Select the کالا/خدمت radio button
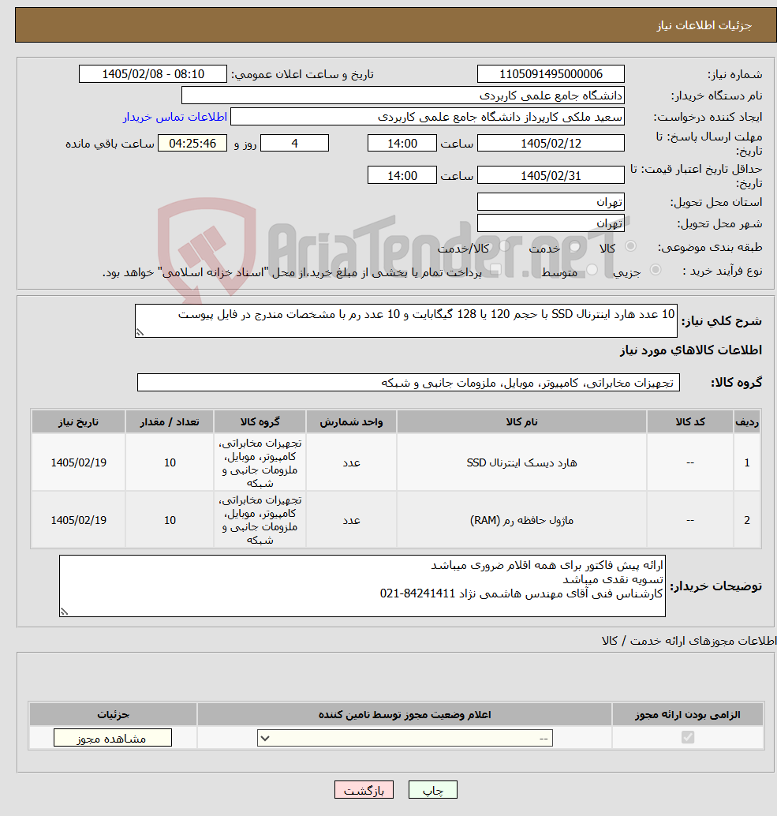The image size is (777, 816). (505, 246)
